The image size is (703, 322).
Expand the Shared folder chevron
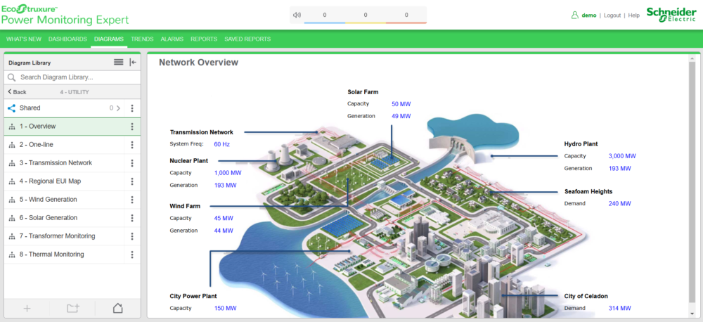[x=118, y=108]
